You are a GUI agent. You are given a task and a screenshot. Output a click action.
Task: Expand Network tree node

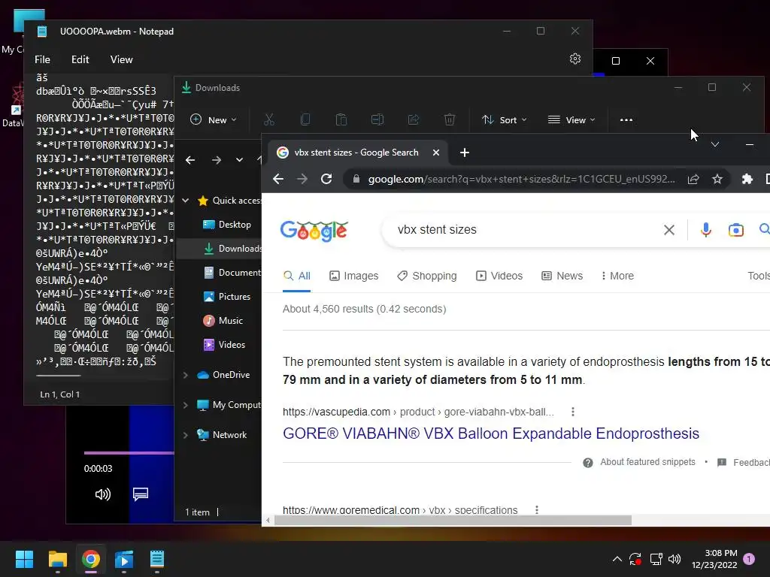point(186,435)
